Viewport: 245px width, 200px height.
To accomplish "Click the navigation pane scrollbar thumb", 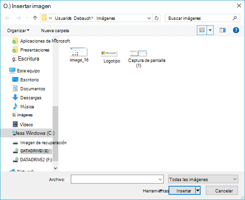I will [55, 134].
